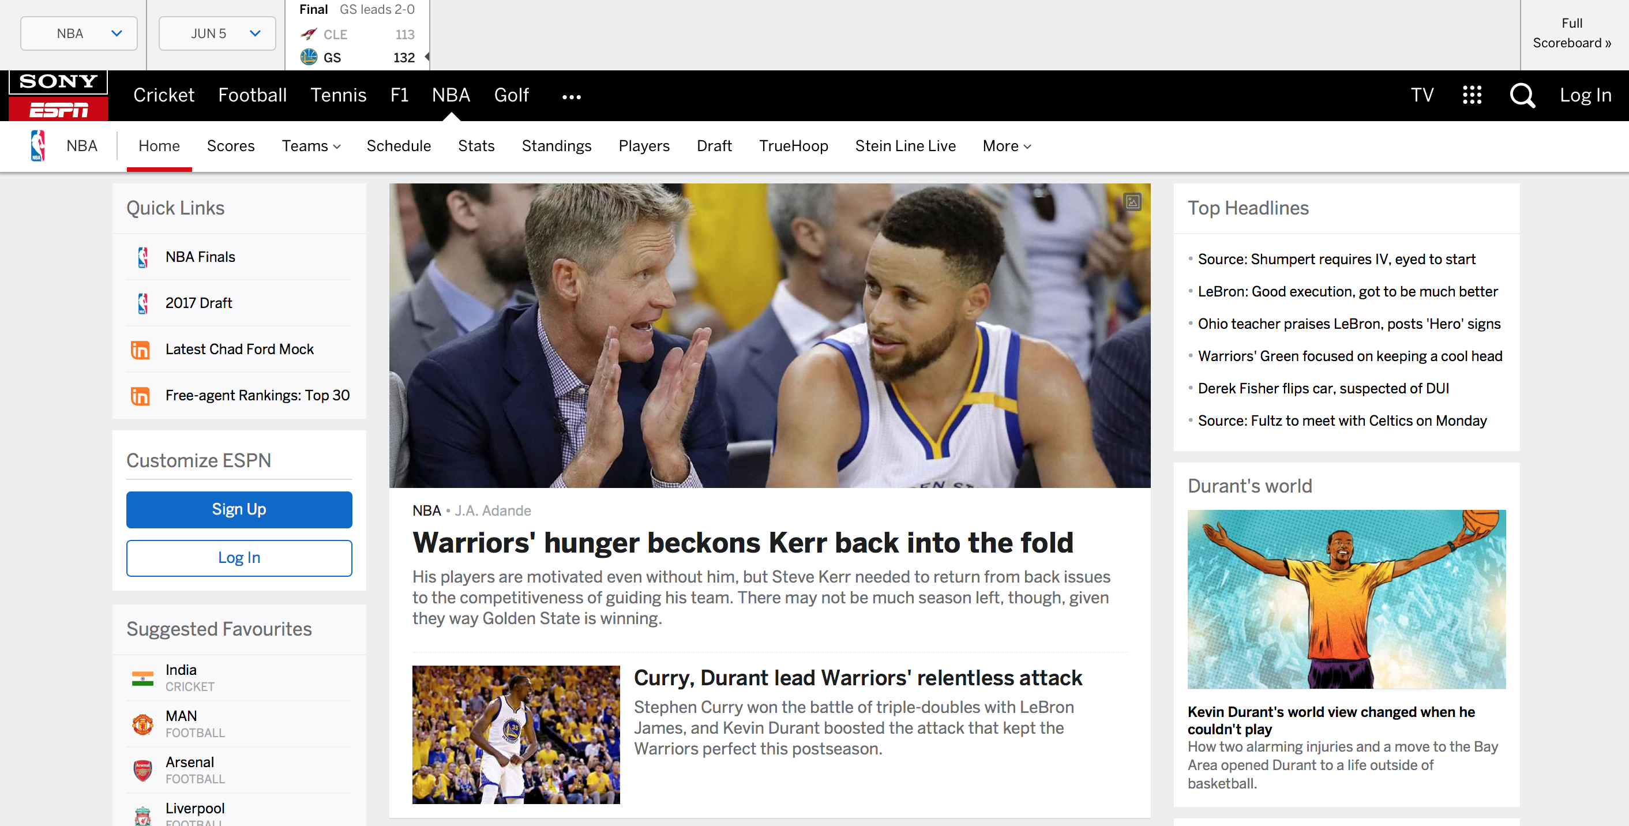Open the search magnifier icon
This screenshot has width=1629, height=826.
tap(1522, 96)
